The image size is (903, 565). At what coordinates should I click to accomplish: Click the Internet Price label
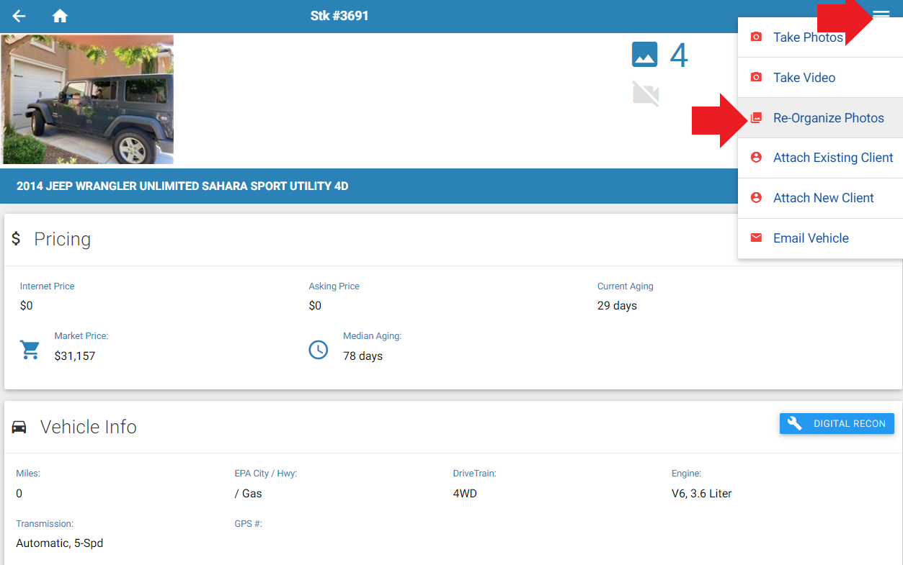[x=47, y=286]
